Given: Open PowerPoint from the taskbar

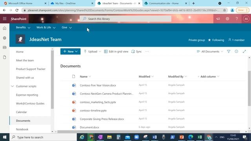Looking at the screenshot, I should click(182, 137).
